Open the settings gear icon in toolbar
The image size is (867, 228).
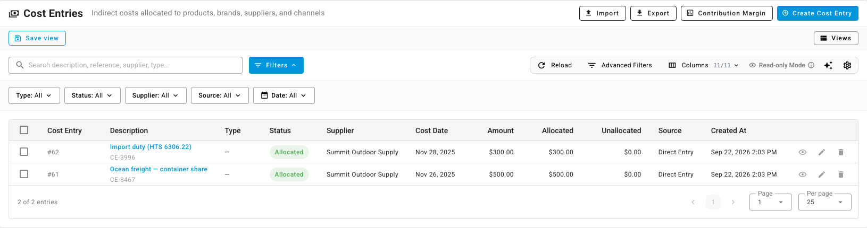point(847,65)
